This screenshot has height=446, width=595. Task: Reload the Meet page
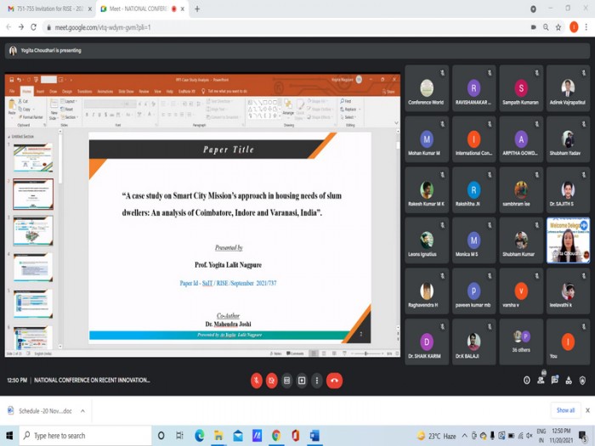[x=35, y=27]
